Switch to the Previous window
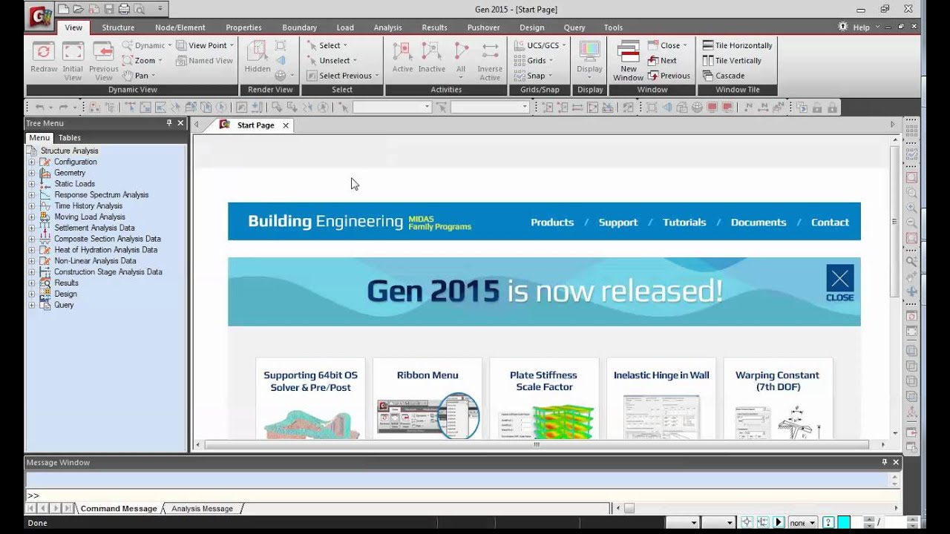950x534 pixels. [669, 76]
